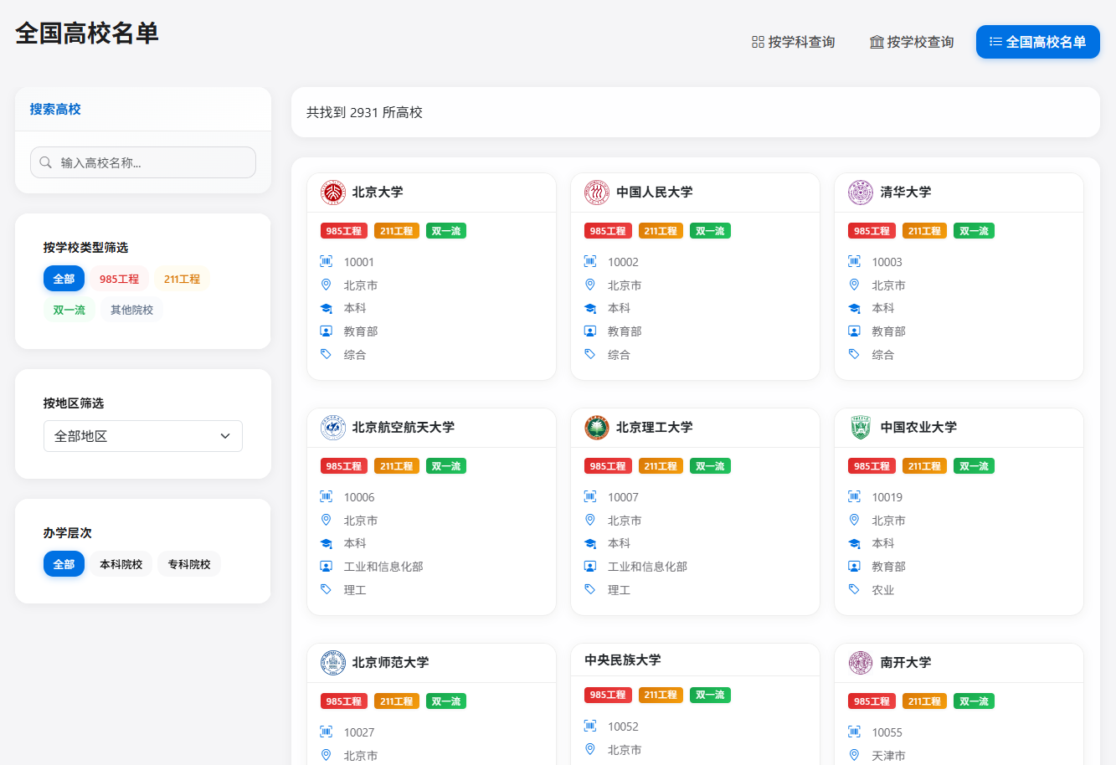Click the location pin icon in the 北京大学 card

(327, 285)
